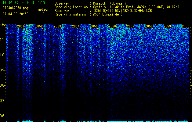Click the 0.6 kHz axis label

[x=2, y=116]
